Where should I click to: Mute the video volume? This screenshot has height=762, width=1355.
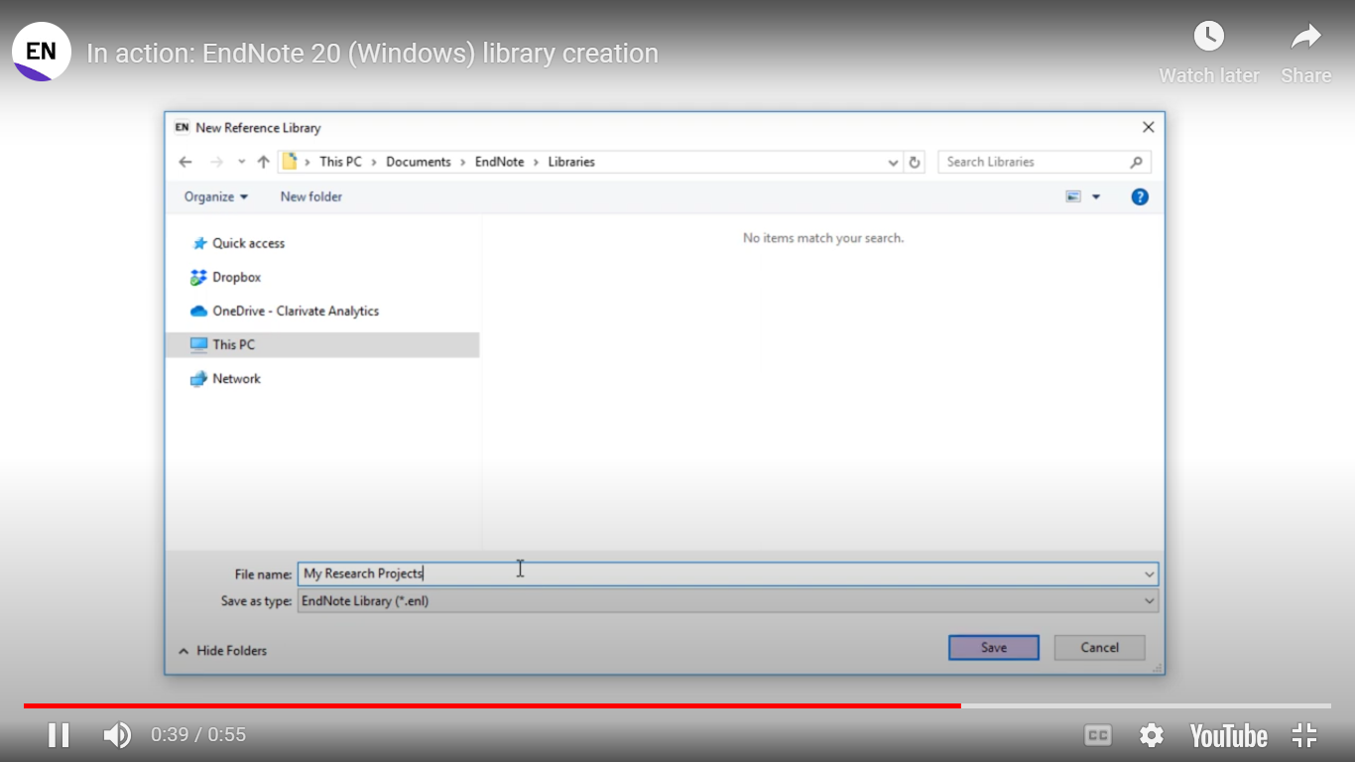(x=117, y=735)
